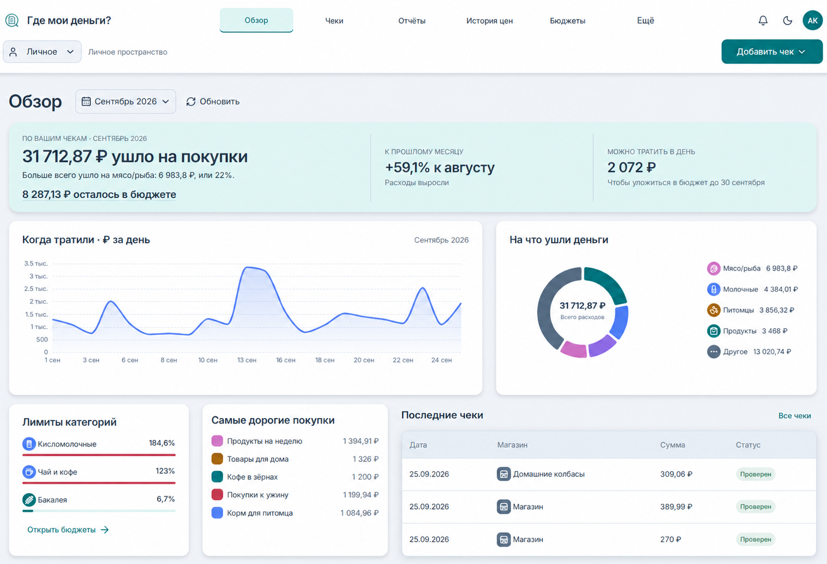Click the Кофе в зёрнах color swatch

217,477
